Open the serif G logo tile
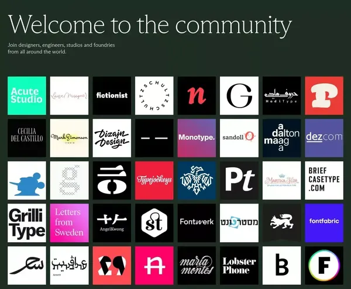 coord(239,95)
